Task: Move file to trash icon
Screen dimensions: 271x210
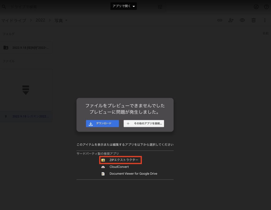Action: 254,20
